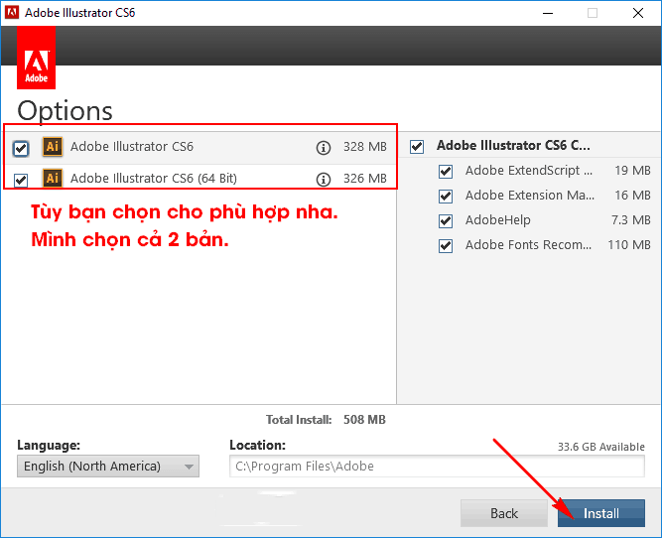This screenshot has height=538, width=662.
Task: Open the Language dropdown
Action: click(108, 467)
